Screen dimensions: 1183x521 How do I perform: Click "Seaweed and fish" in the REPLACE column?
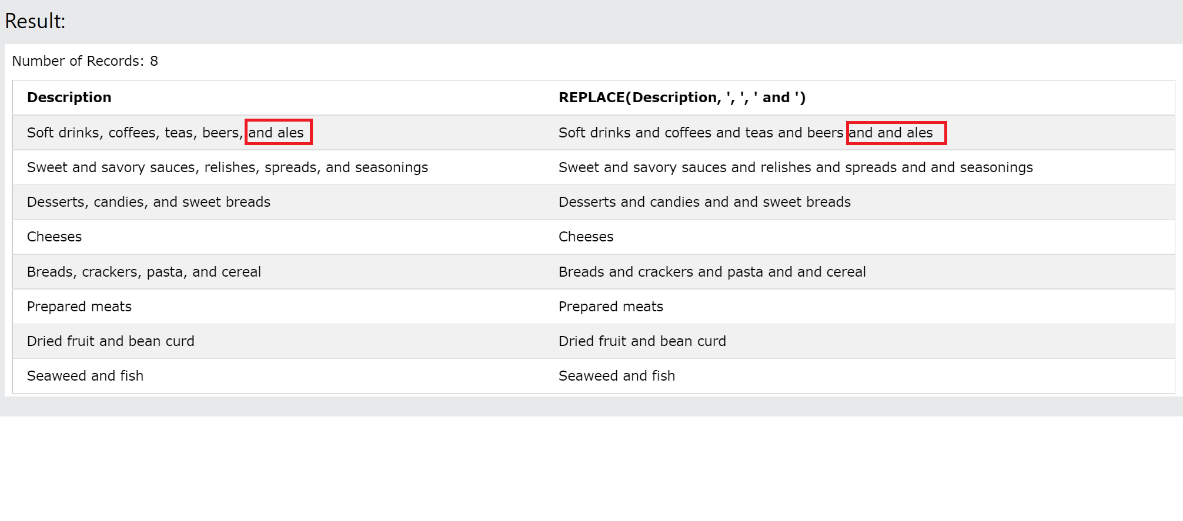[616, 376]
